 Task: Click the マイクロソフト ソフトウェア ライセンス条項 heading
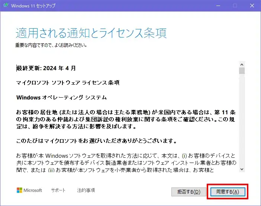(68, 83)
